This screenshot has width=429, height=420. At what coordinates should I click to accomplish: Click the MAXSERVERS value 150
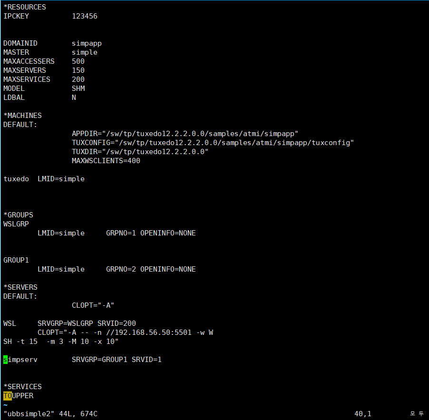click(x=78, y=70)
